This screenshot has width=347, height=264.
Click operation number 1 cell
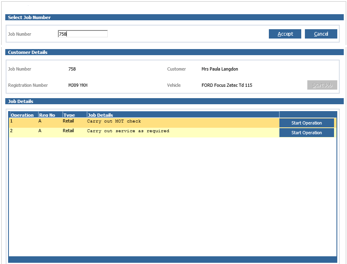click(x=12, y=121)
